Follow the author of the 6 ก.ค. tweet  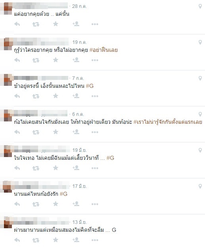pyautogui.click(x=76, y=132)
